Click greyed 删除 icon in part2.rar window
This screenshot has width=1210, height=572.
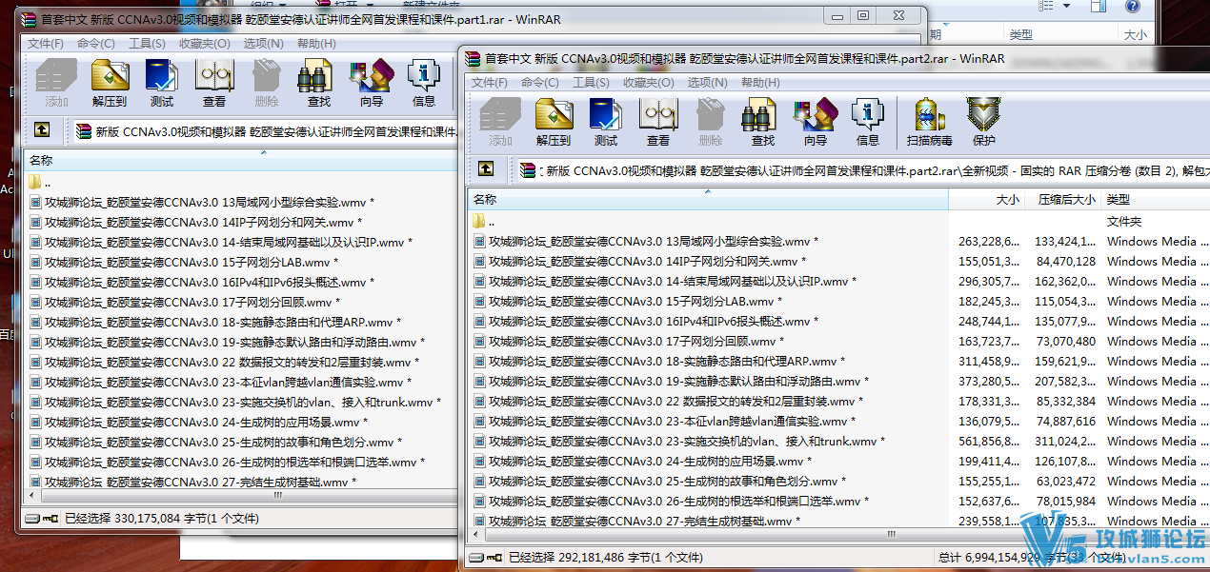711,122
